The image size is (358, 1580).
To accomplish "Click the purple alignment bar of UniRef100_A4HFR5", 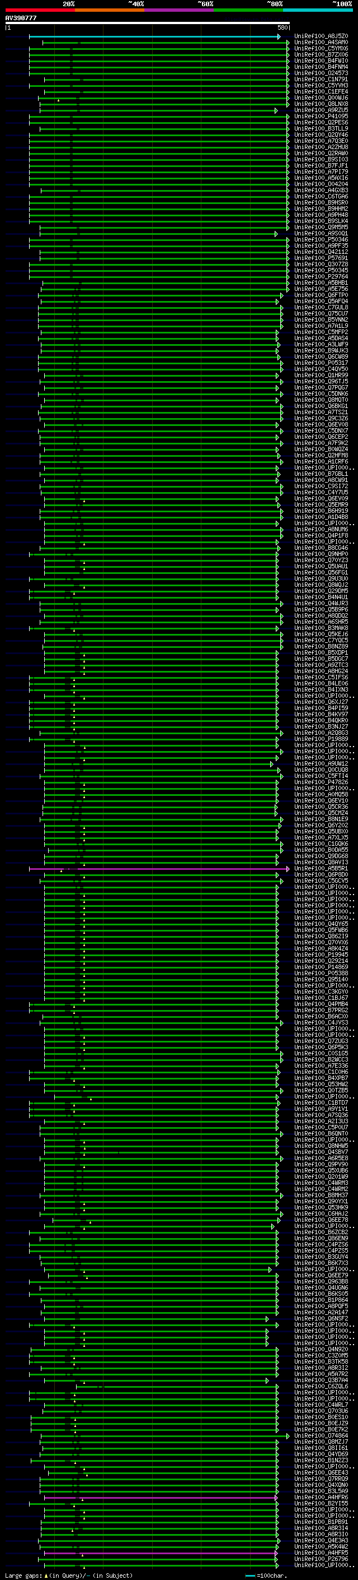I will (161, 1554).
